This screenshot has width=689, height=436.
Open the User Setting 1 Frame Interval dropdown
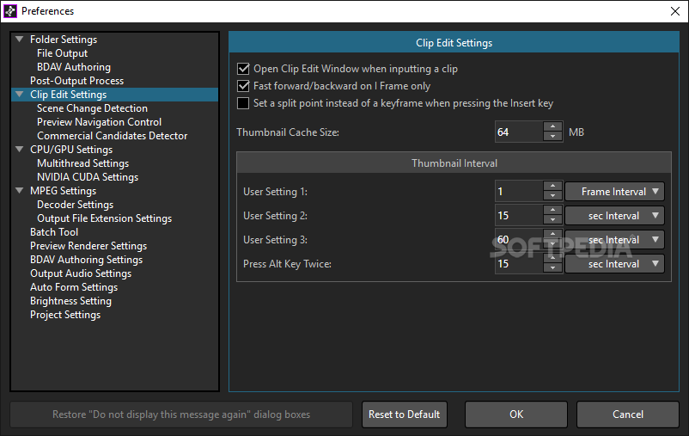coord(614,192)
